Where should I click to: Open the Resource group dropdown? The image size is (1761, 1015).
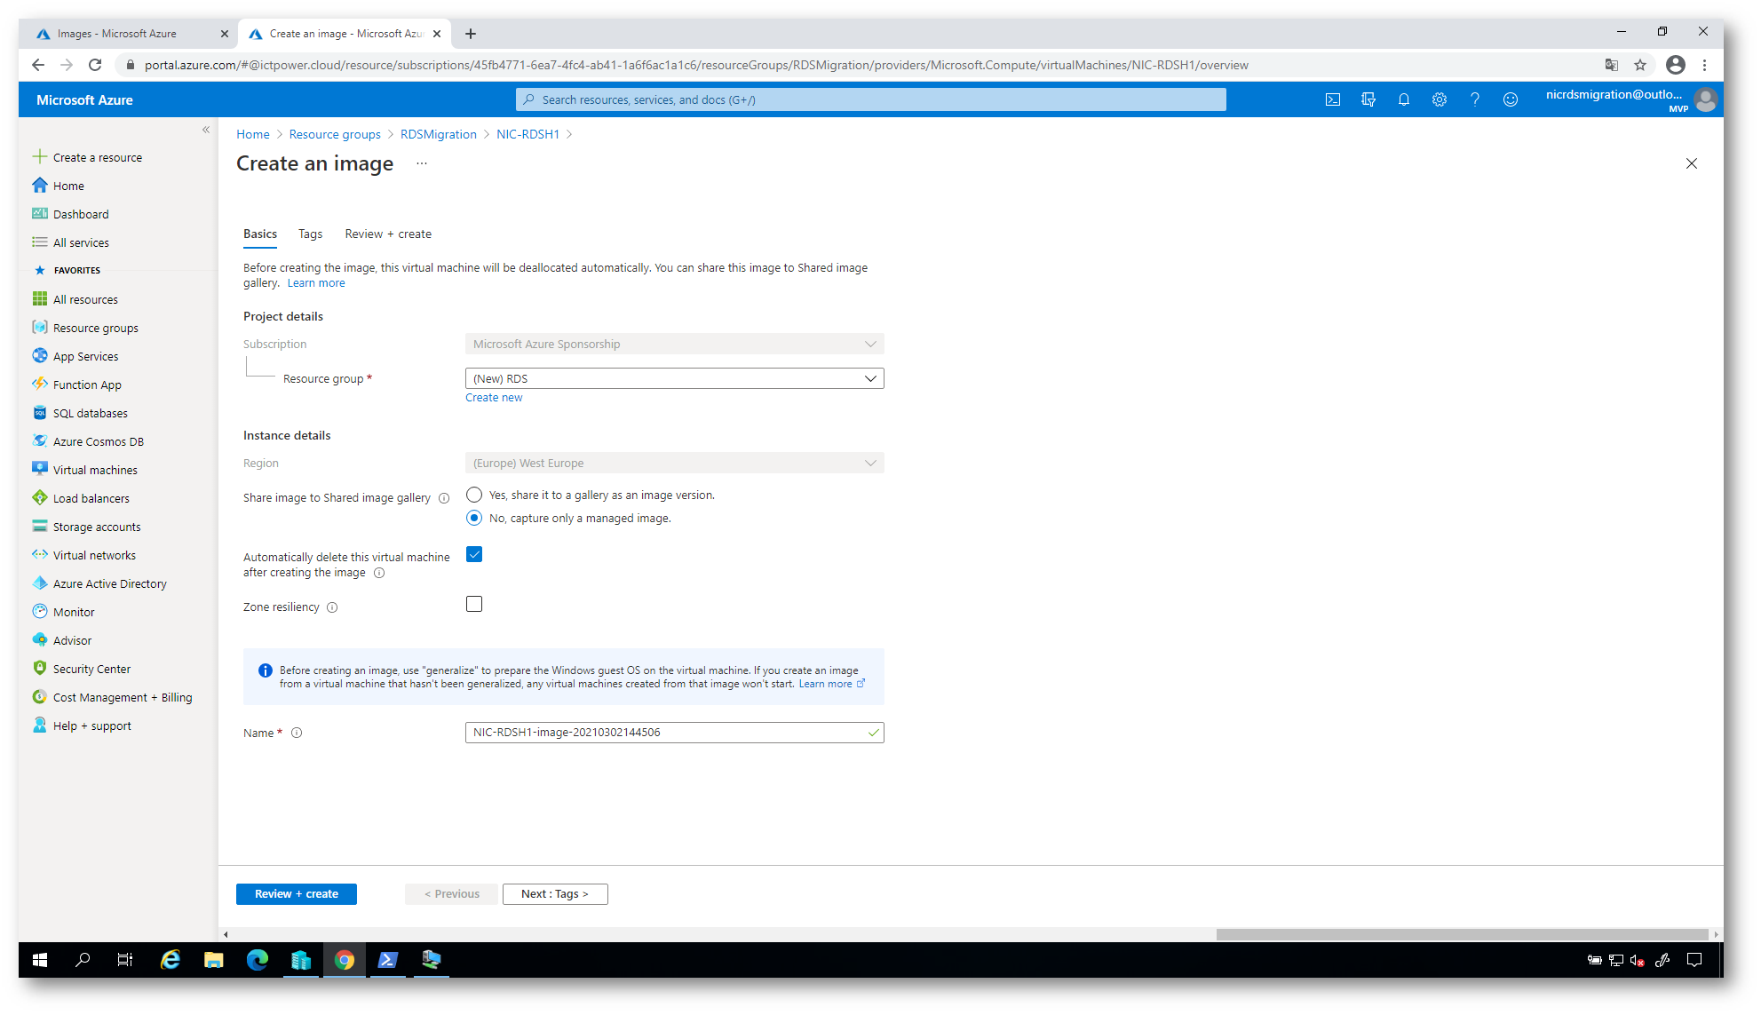coord(675,378)
